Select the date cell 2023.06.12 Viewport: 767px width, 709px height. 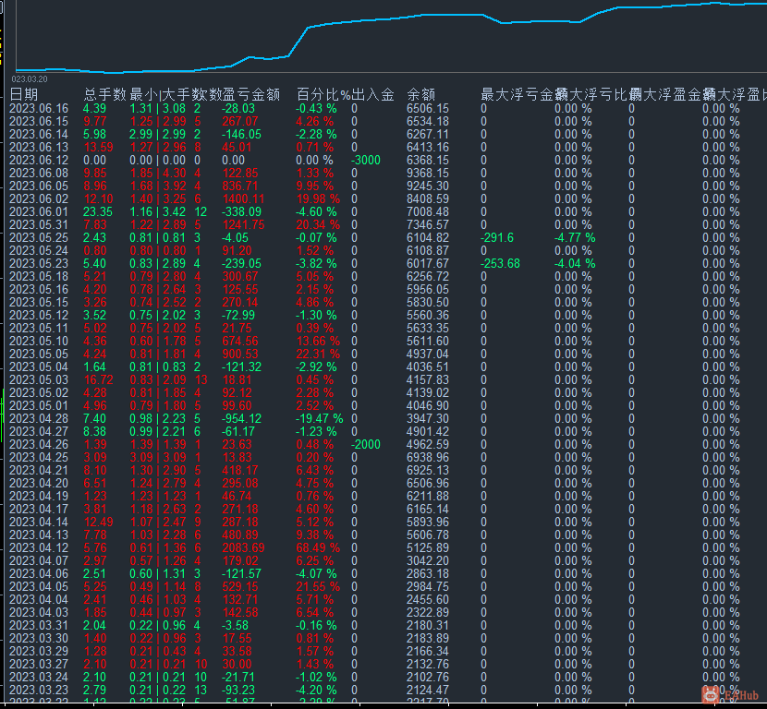39,160
